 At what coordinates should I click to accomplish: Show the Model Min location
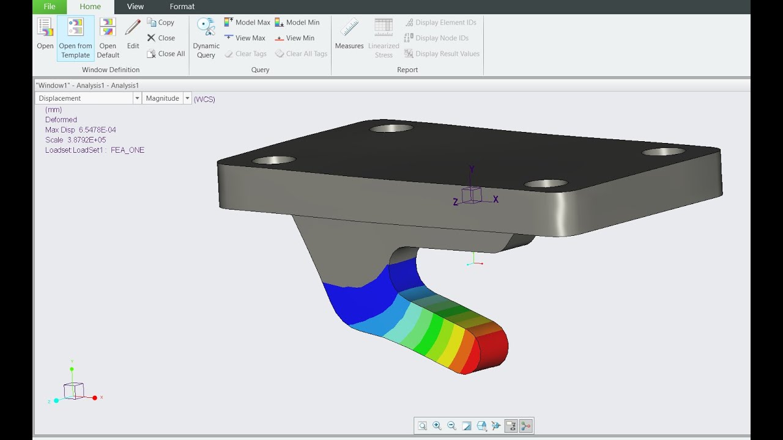(x=297, y=23)
